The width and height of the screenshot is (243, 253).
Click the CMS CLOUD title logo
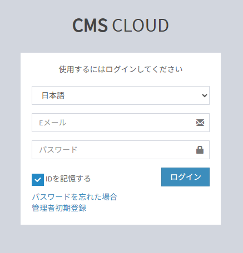(x=121, y=25)
